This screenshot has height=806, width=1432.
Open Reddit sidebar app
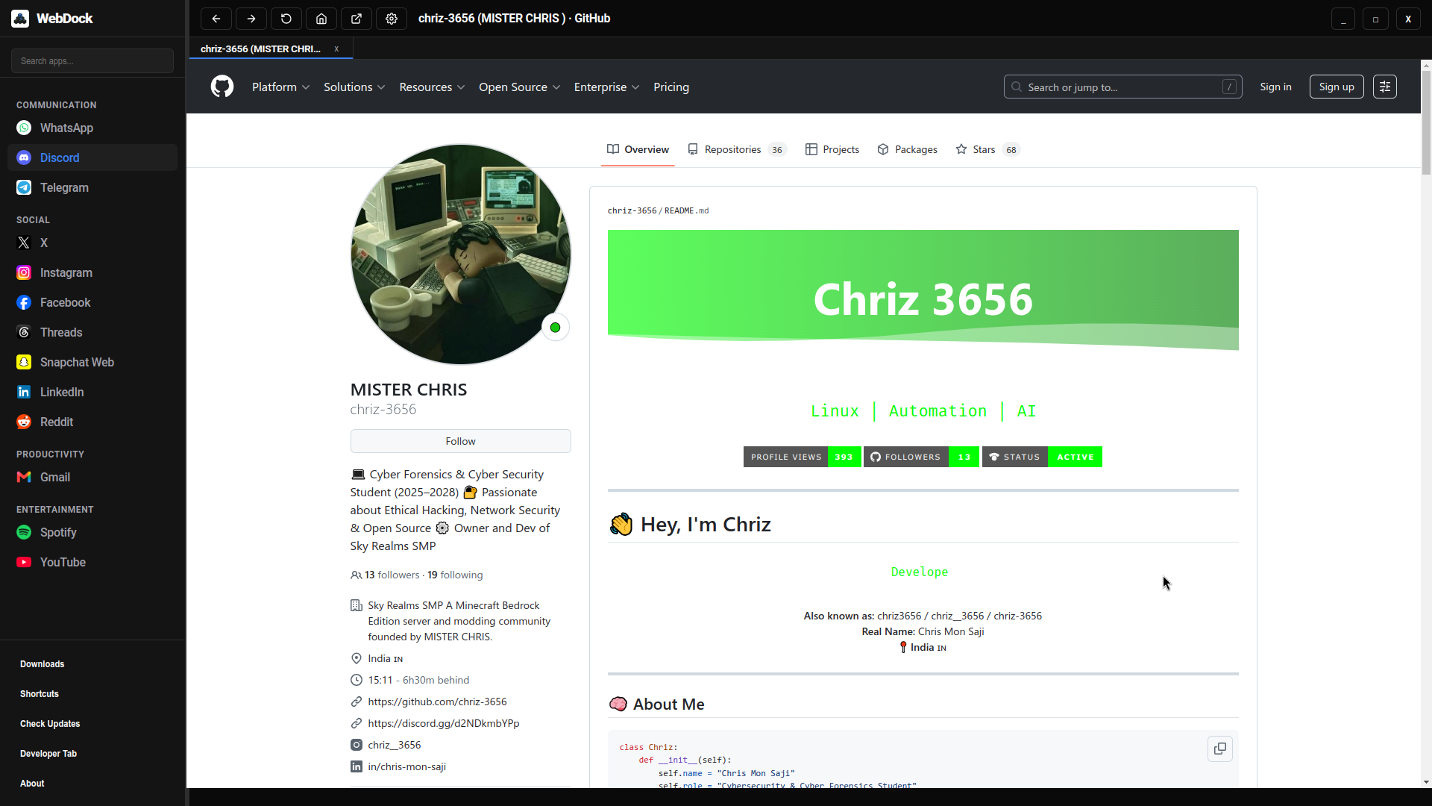click(x=92, y=422)
